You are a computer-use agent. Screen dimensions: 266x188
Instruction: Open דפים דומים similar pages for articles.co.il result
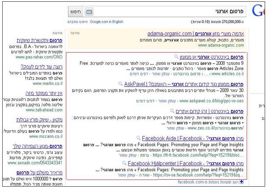click(x=139, y=74)
